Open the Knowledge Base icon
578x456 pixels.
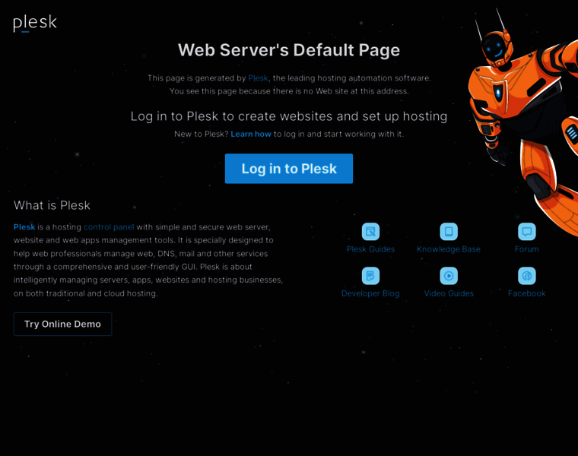click(449, 232)
